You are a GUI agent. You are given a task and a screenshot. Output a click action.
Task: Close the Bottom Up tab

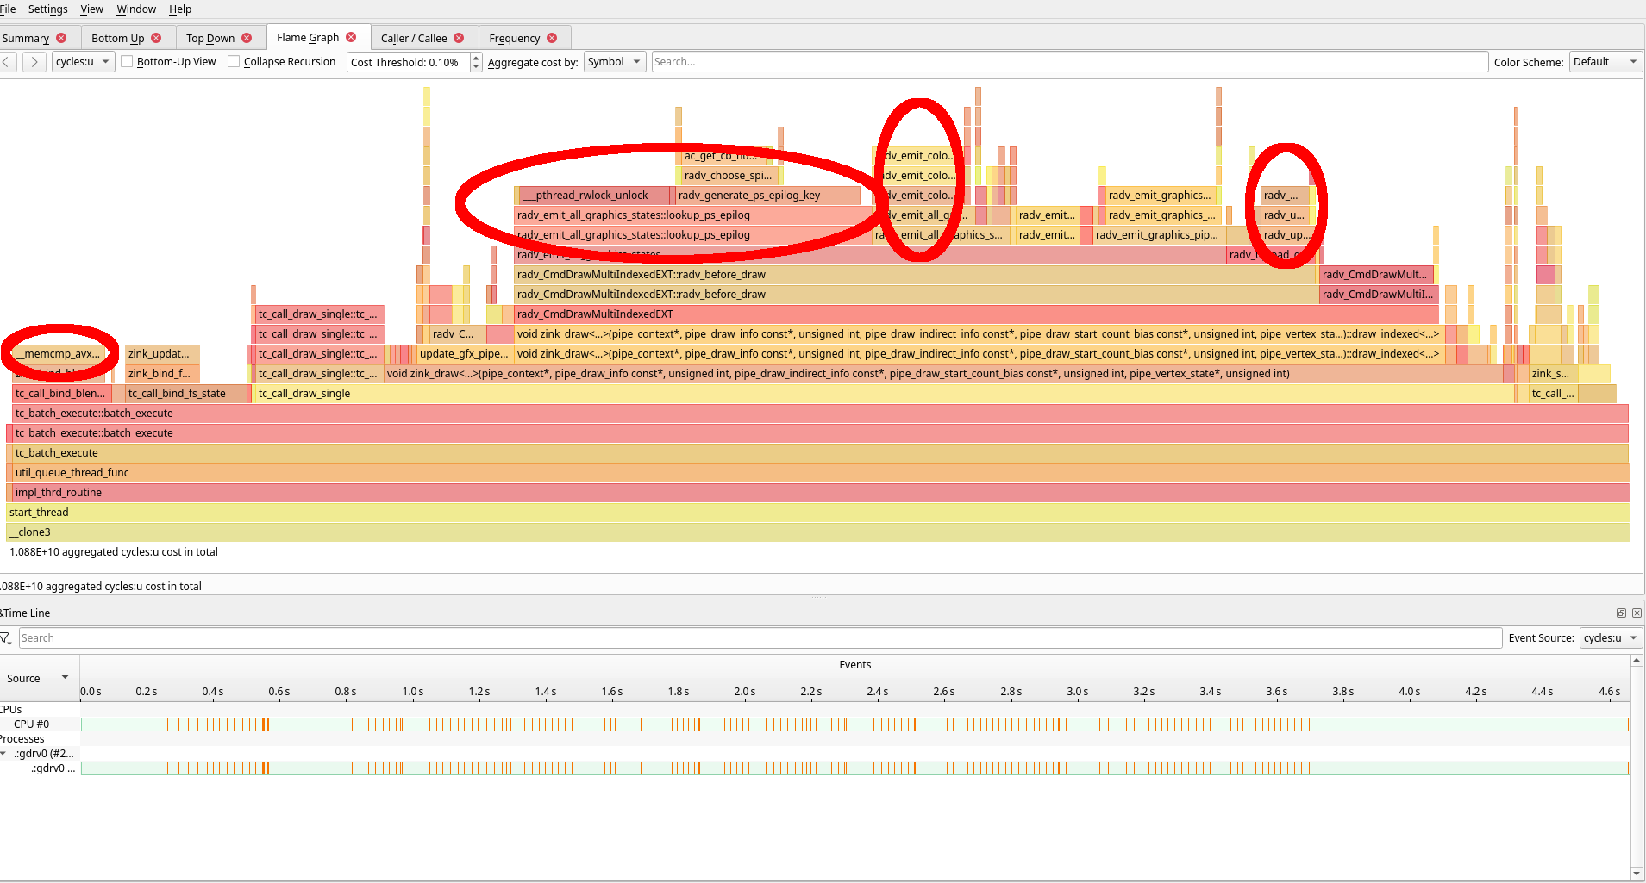click(156, 38)
